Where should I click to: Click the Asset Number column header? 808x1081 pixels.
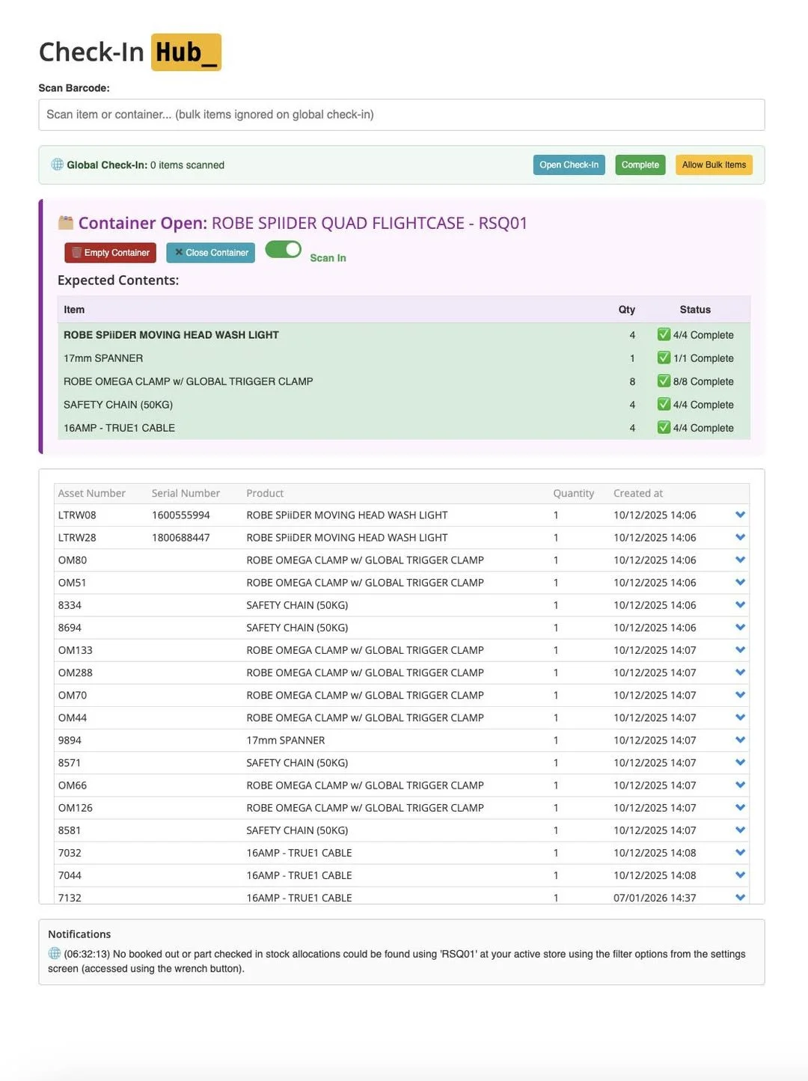click(x=91, y=493)
